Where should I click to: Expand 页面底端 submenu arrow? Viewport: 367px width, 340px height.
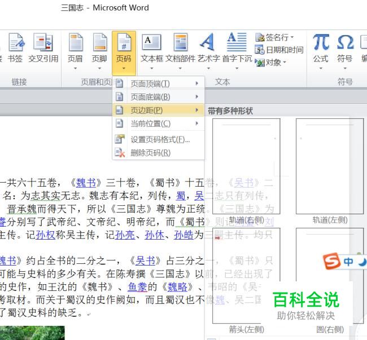[x=197, y=96]
